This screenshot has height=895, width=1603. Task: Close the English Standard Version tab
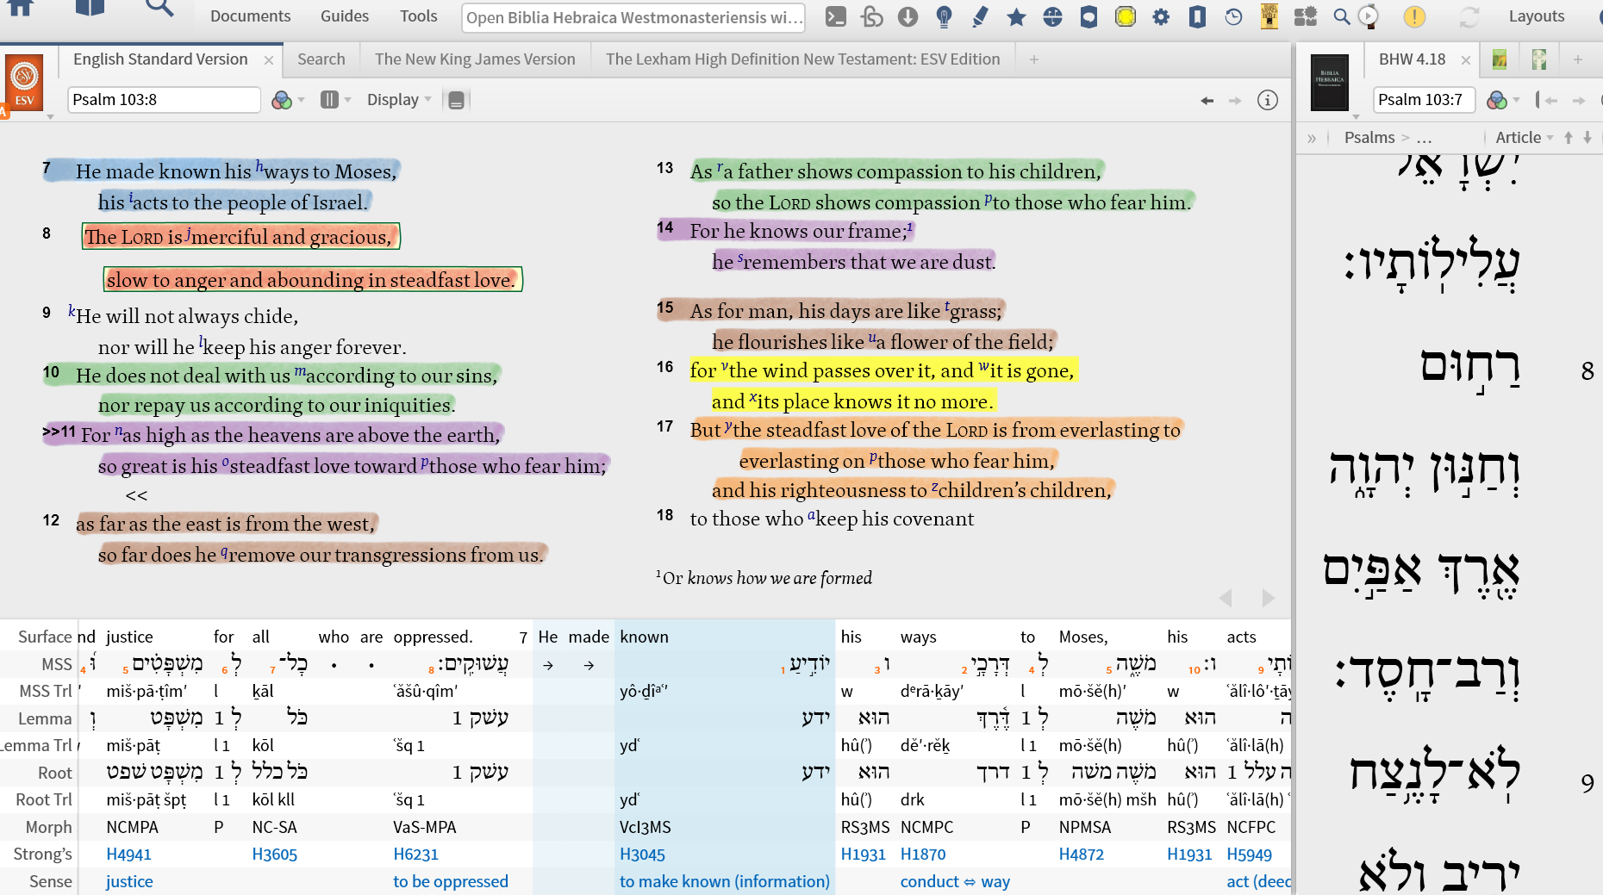tap(269, 60)
